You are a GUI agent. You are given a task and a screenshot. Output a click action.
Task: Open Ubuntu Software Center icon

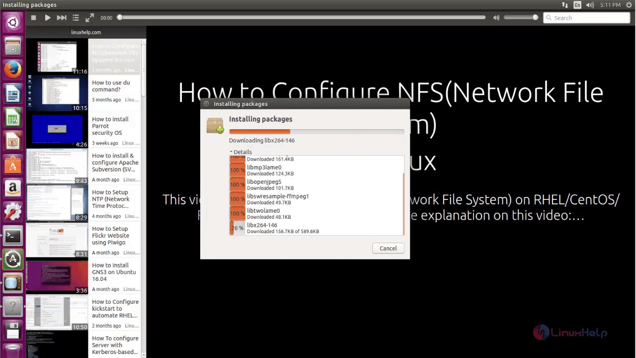13,166
